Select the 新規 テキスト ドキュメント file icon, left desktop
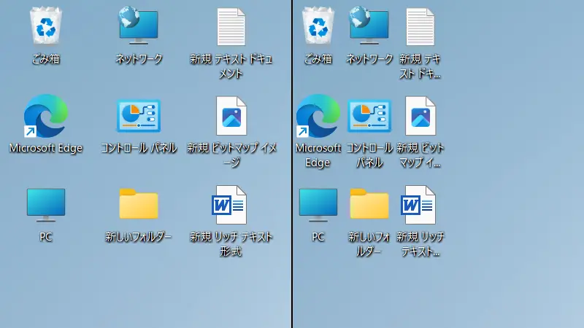 click(231, 27)
